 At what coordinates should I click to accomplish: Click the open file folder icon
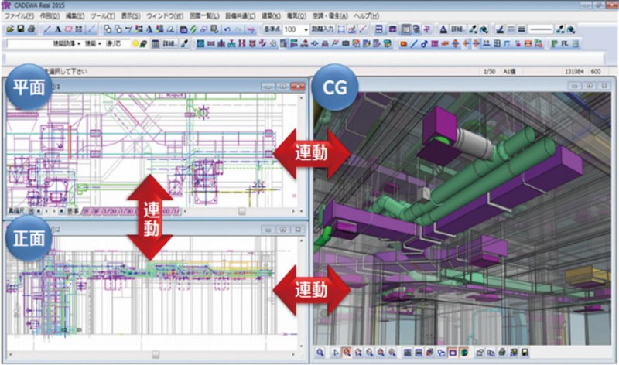9,29
